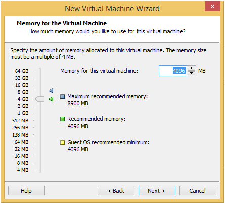The height and width of the screenshot is (203, 225).
Task: Click the blue maximum recommended memory marker
Action: (51, 91)
